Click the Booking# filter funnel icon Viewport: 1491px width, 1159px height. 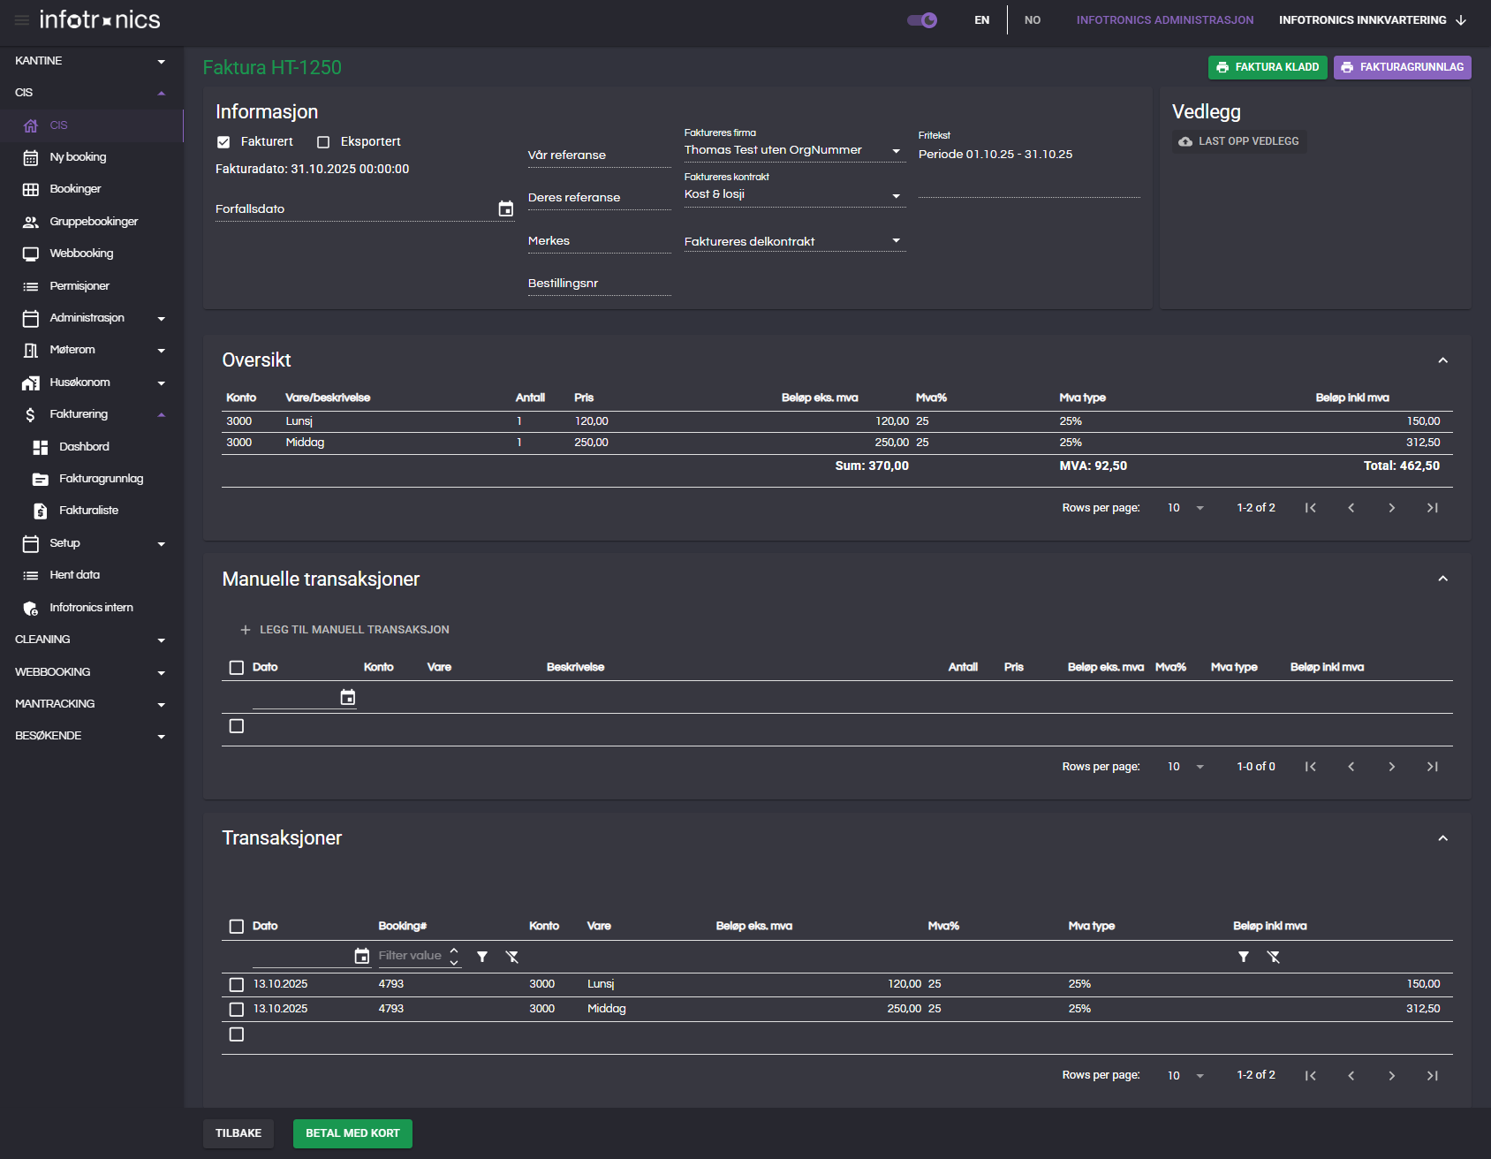coord(482,957)
